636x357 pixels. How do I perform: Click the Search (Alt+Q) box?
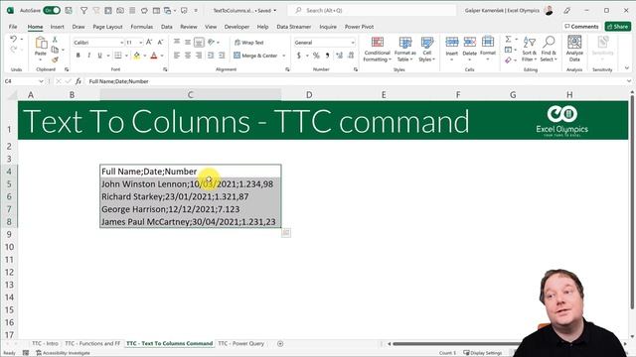pyautogui.click(x=372, y=10)
